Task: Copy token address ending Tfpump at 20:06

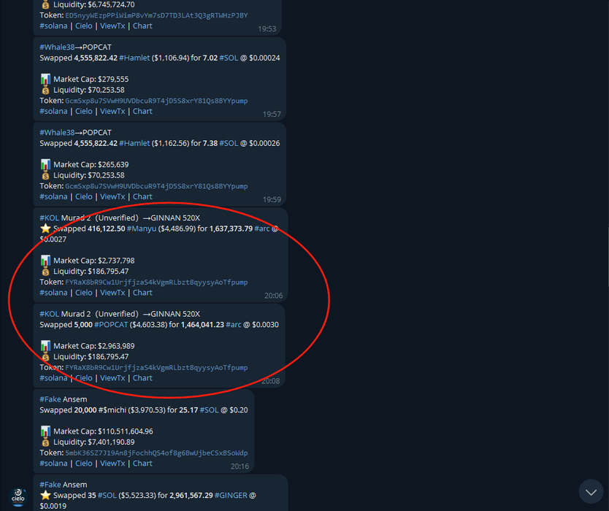Action: [x=156, y=283]
